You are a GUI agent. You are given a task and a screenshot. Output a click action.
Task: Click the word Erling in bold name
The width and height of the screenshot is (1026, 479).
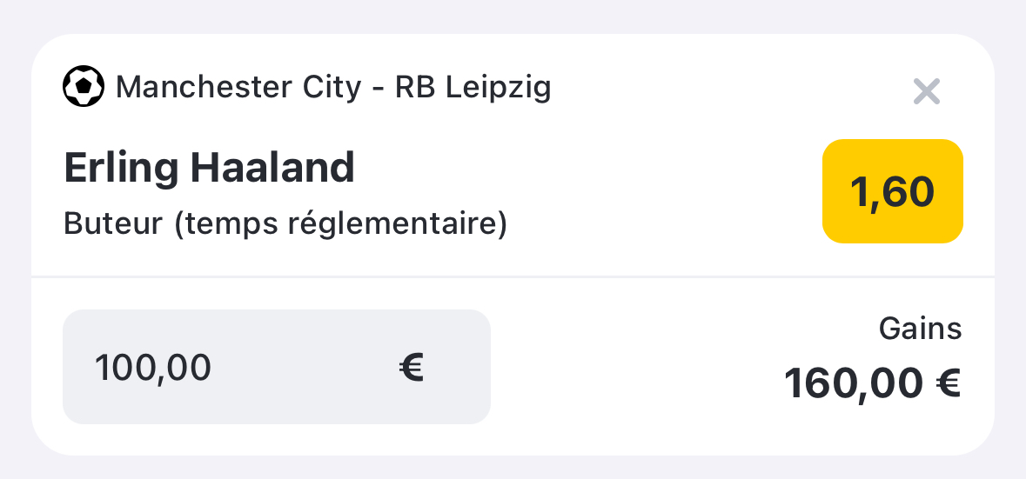point(121,170)
